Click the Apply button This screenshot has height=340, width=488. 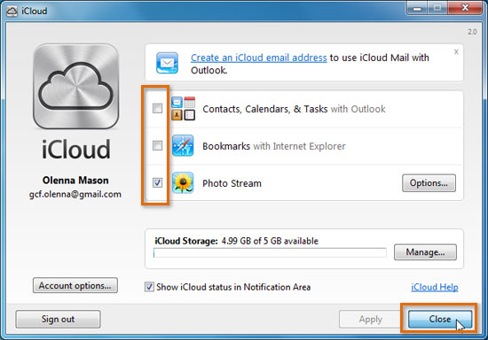point(370,320)
